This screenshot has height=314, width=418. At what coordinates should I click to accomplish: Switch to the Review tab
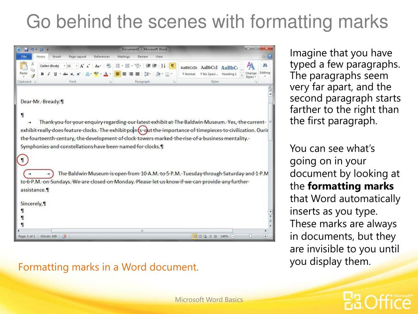pos(142,56)
